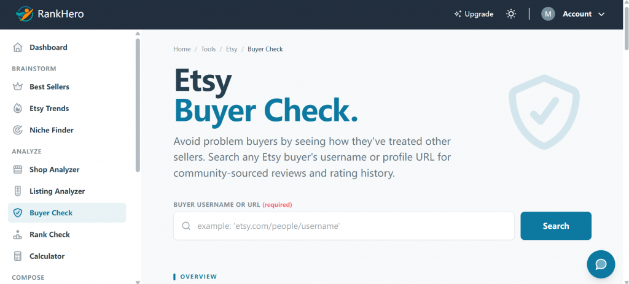
Task: Toggle light/dark theme sun icon
Action: click(x=510, y=14)
